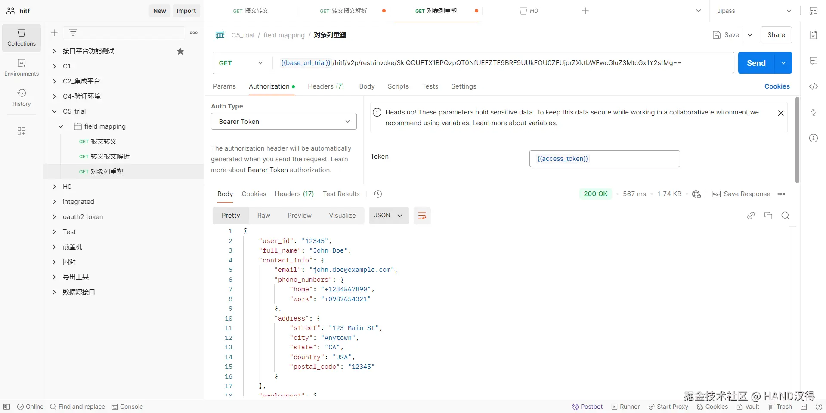Switch to the Headers (7) request tab

coord(325,86)
